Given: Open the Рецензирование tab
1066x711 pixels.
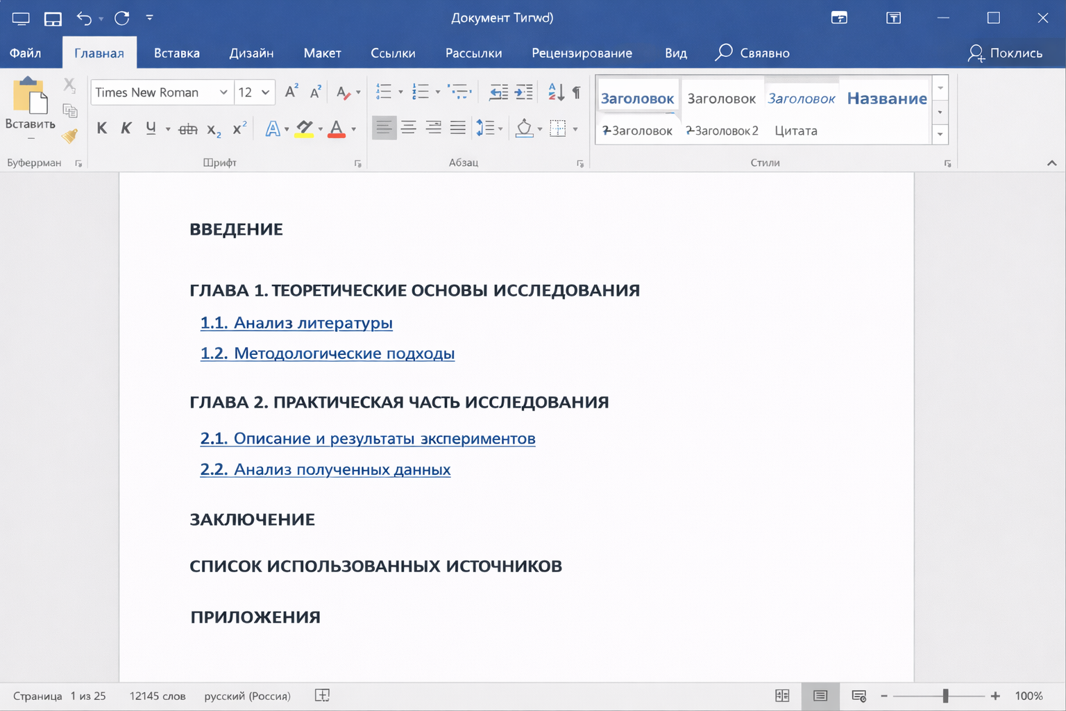Looking at the screenshot, I should pyautogui.click(x=582, y=52).
